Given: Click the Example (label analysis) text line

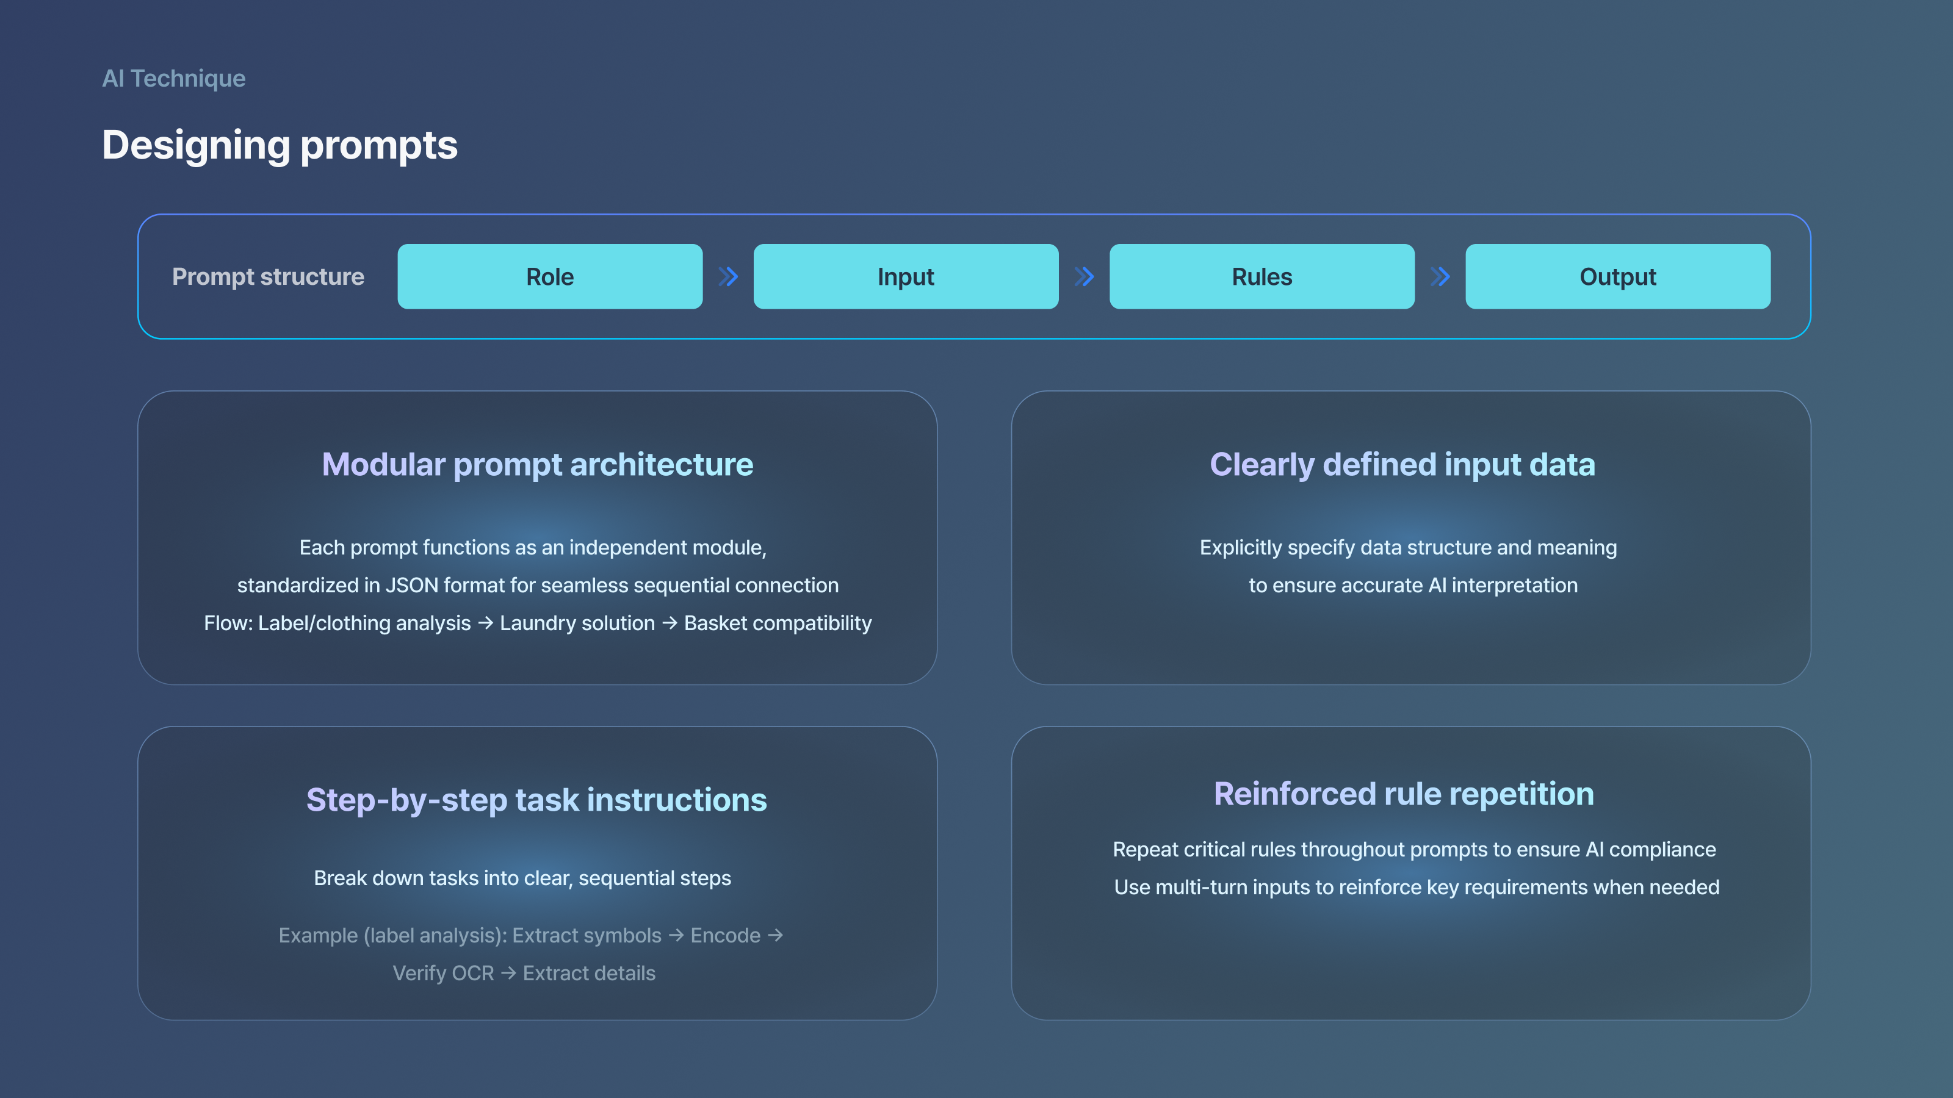Looking at the screenshot, I should tap(530, 935).
